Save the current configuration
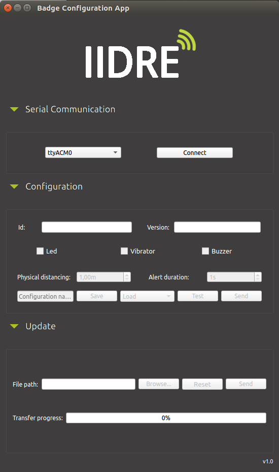 (97, 296)
